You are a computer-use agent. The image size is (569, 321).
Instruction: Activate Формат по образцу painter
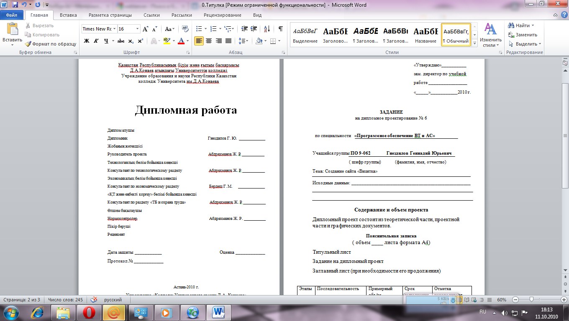pyautogui.click(x=50, y=44)
